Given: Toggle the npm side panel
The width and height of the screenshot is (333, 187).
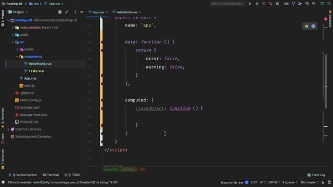Looking at the screenshot, I should click(x=3, y=139).
